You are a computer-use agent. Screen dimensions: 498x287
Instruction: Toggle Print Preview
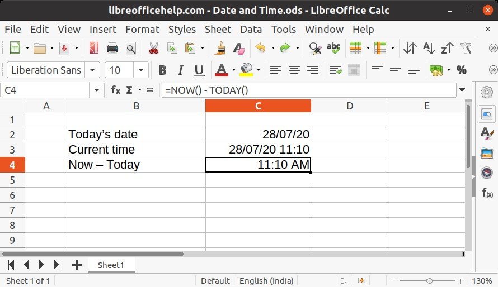click(130, 48)
